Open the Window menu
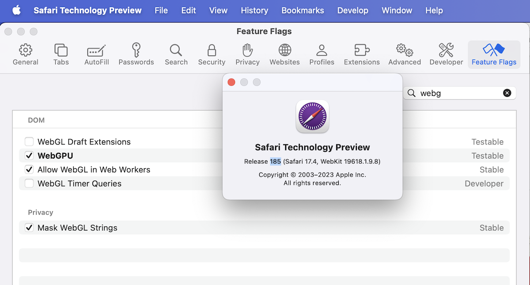The width and height of the screenshot is (530, 285). 397,10
